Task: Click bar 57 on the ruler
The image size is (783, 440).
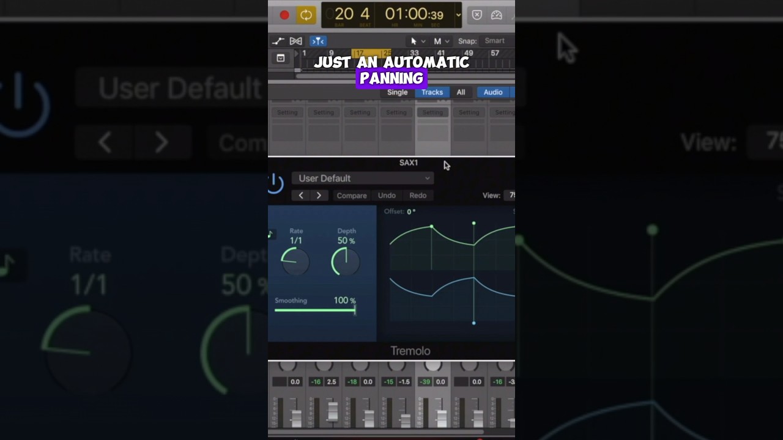Action: coord(495,53)
